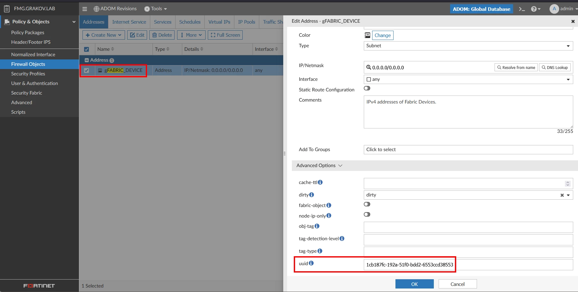578x292 pixels.
Task: Sort table by Details column
Action: [x=202, y=49]
